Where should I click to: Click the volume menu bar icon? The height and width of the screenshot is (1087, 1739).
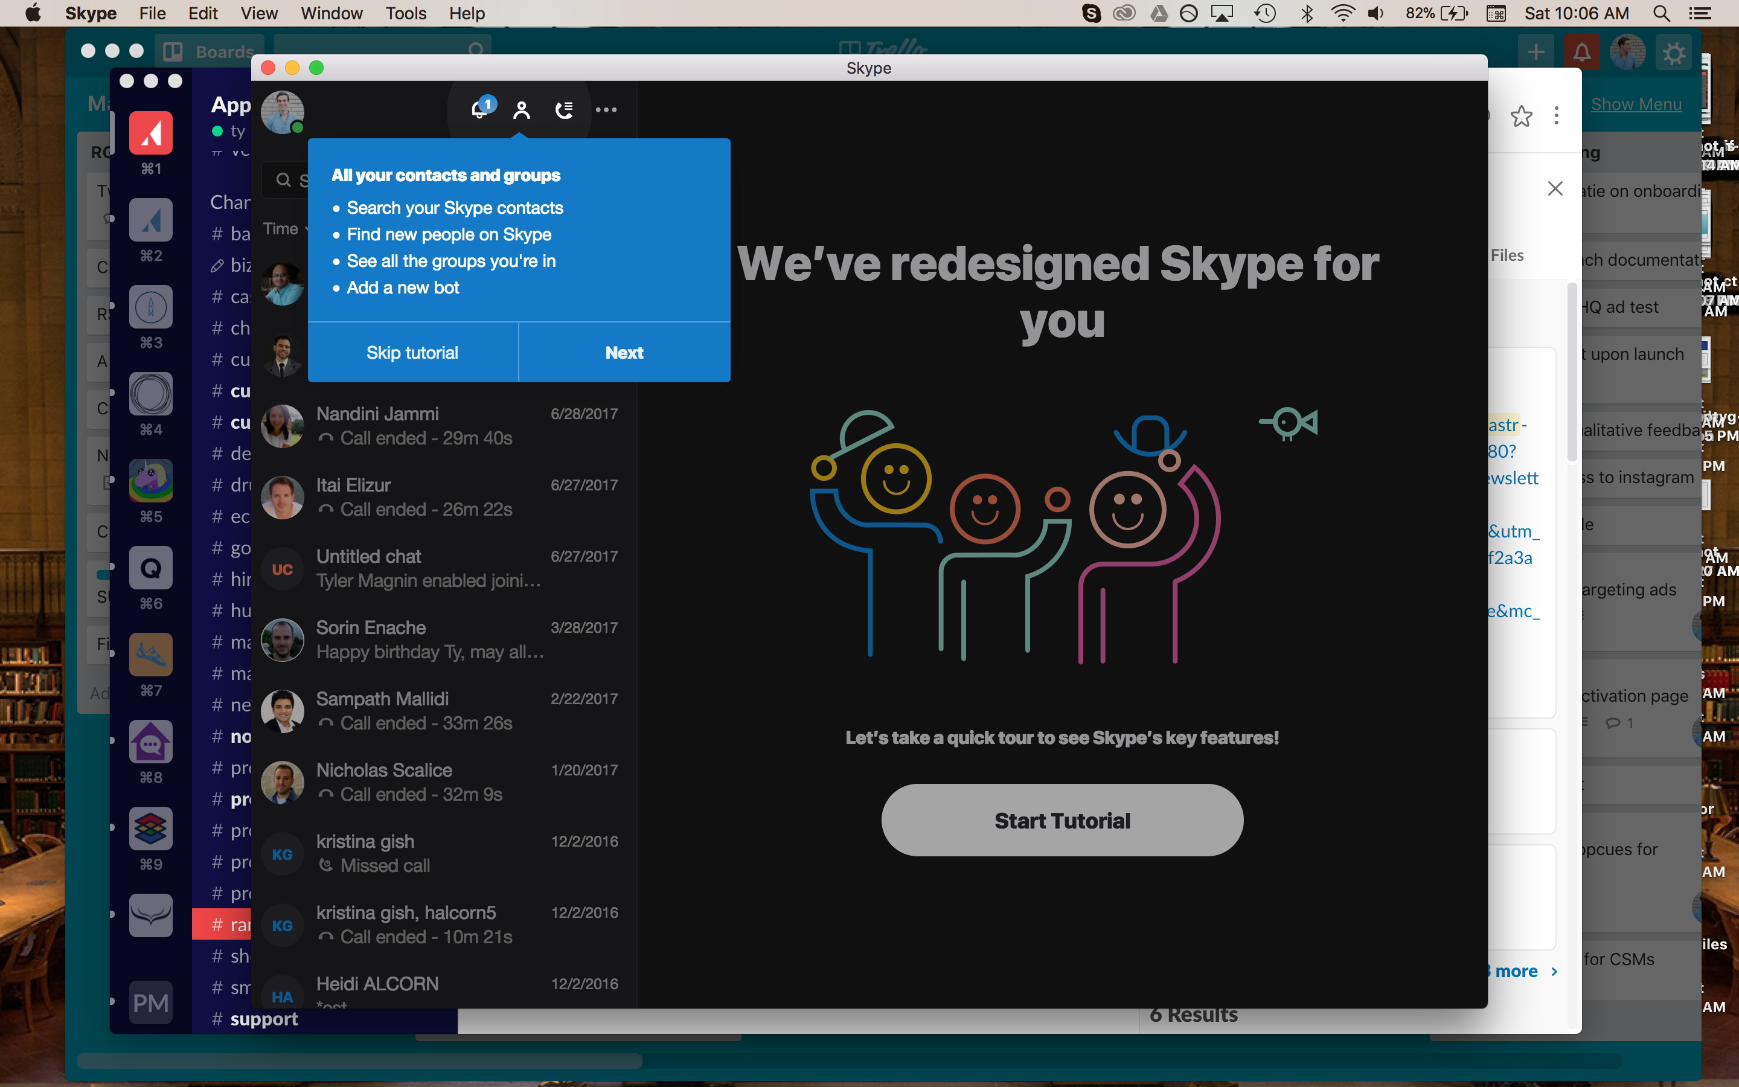click(1376, 13)
